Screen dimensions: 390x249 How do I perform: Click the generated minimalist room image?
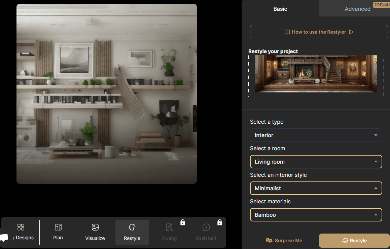107,94
